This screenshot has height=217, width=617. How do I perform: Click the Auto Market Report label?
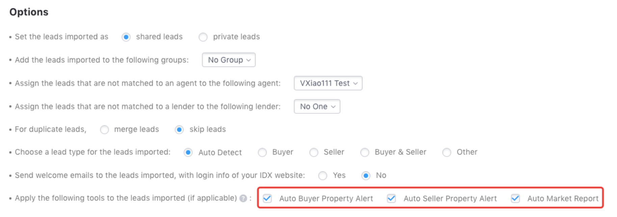(x=563, y=198)
